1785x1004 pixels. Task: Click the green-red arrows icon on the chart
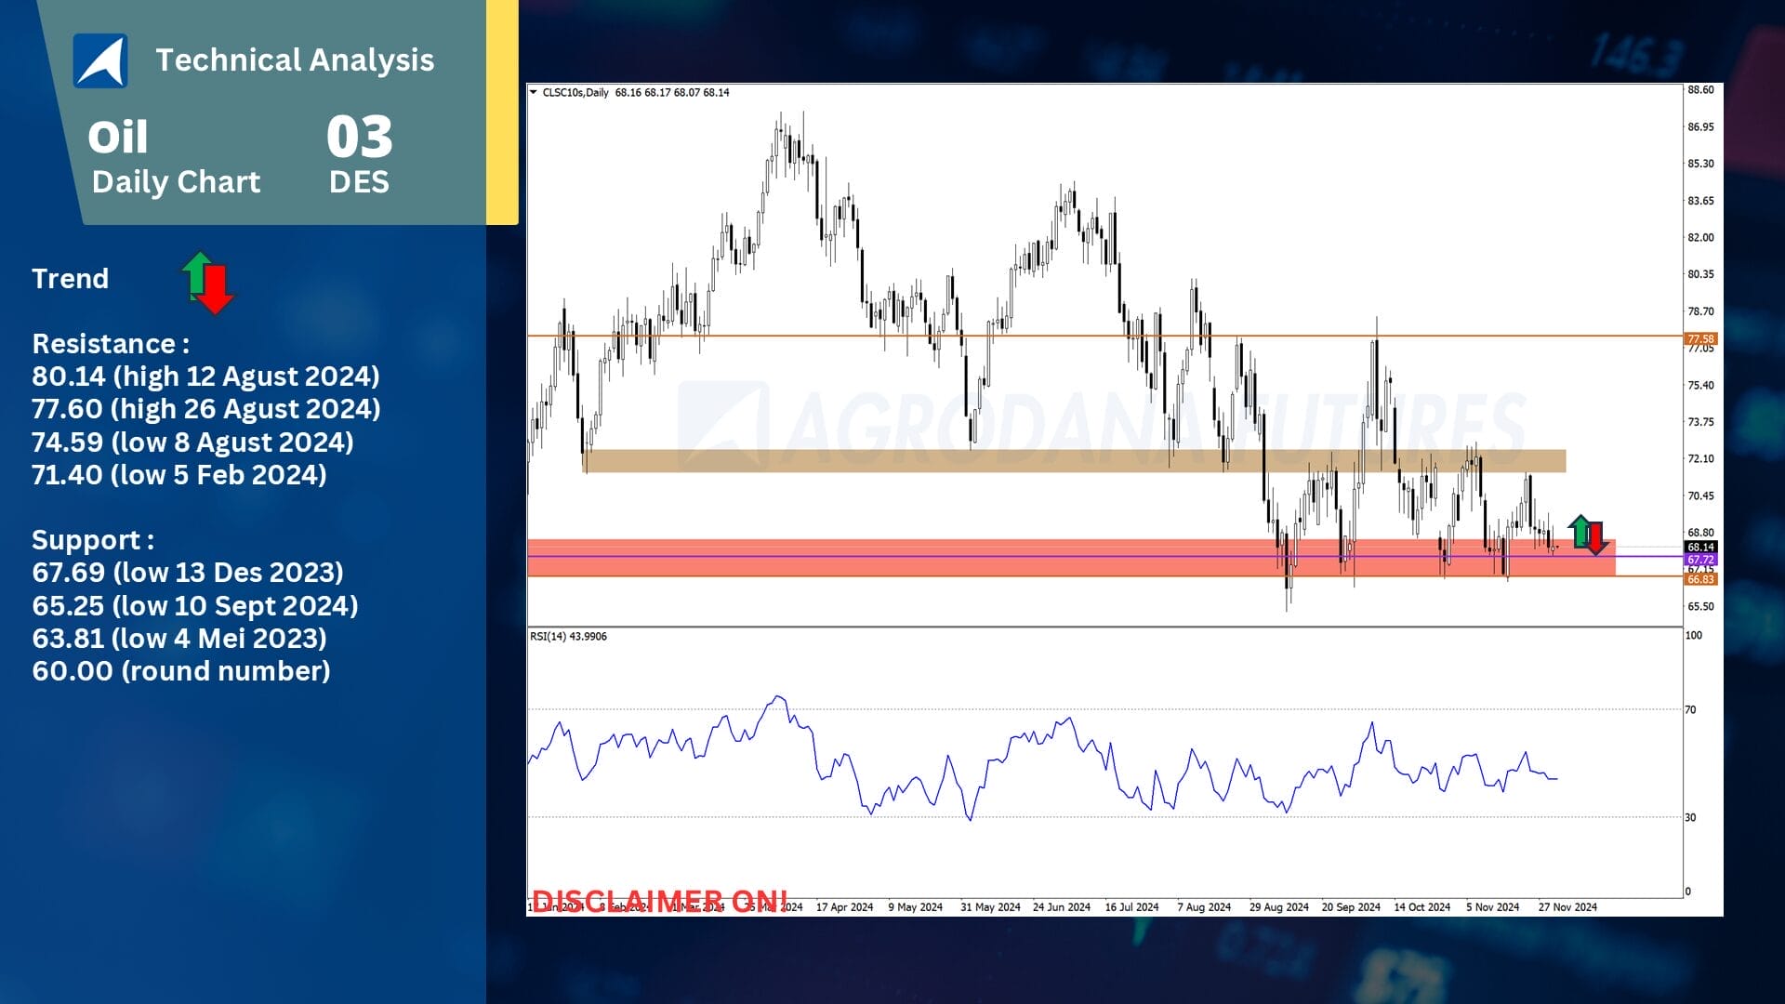click(1588, 535)
